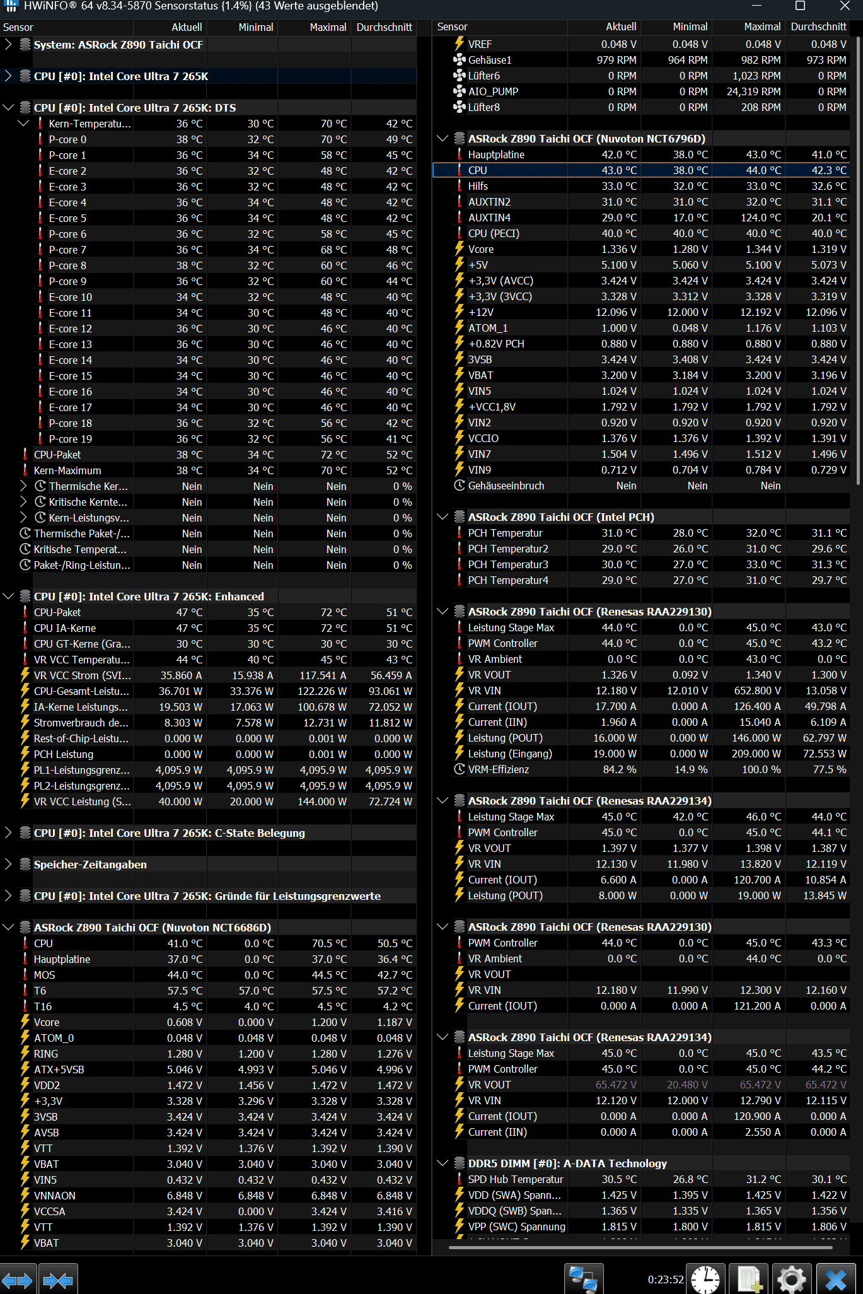Click the blue X close-sensors icon
This screenshot has width=863, height=1294.
pos(836,1280)
